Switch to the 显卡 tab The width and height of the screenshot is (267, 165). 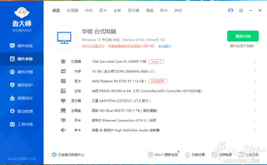pyautogui.click(x=103, y=11)
